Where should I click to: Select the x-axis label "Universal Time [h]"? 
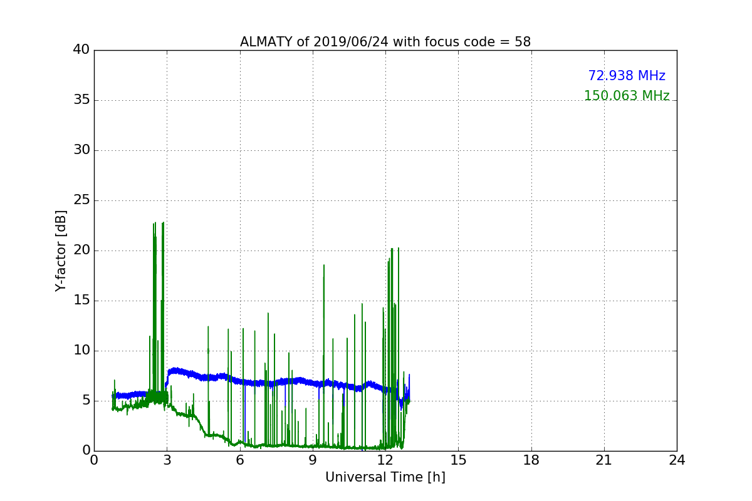[x=385, y=477]
